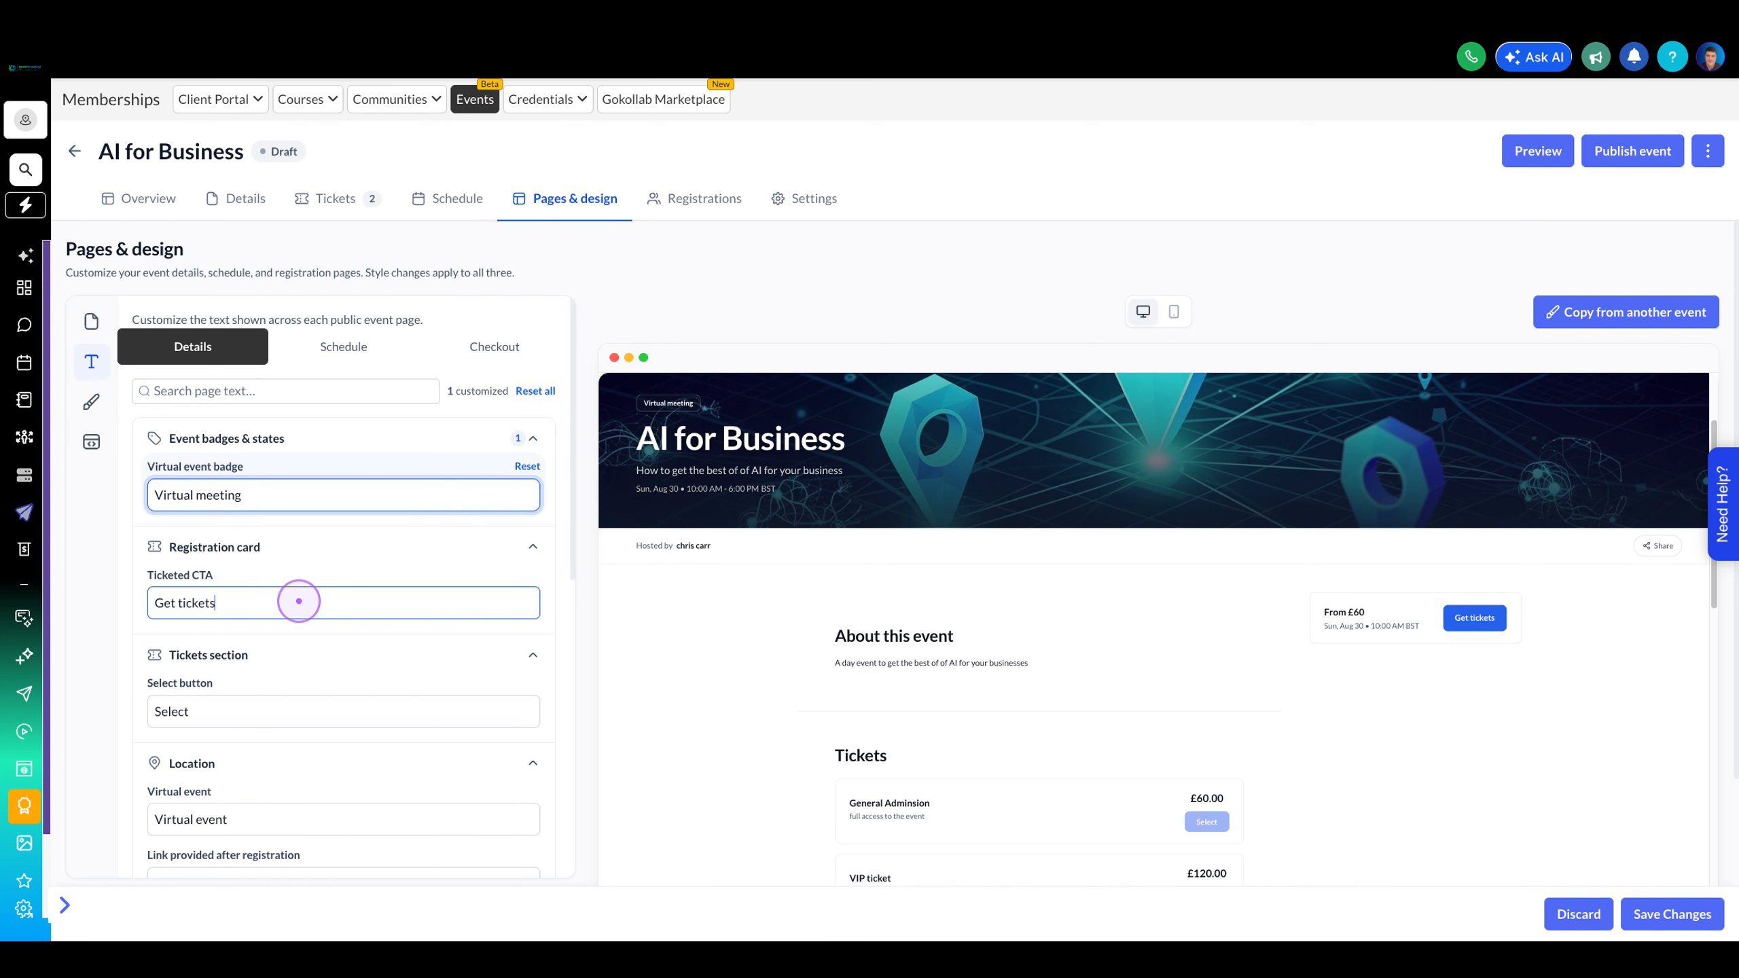The image size is (1739, 978).
Task: Open the dashboard grid icon in sidebar
Action: [24, 288]
